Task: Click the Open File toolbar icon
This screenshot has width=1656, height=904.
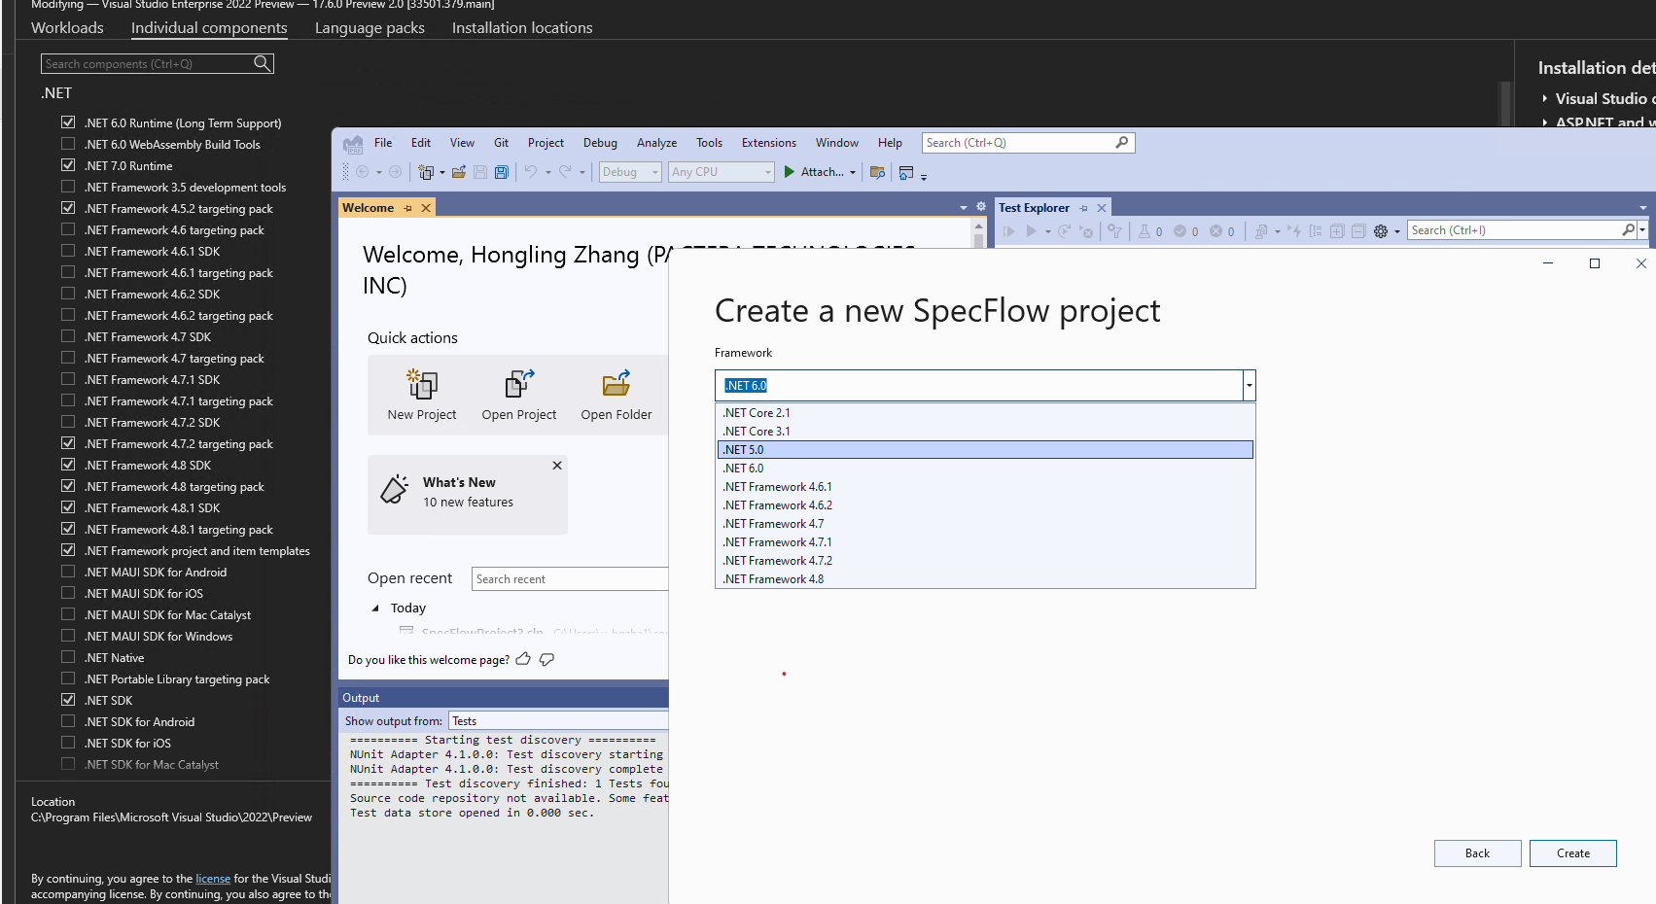Action: (x=459, y=172)
